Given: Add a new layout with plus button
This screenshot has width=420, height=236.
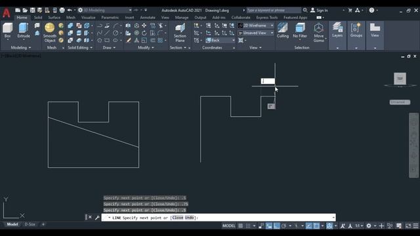Looking at the screenshot, I should coord(43,224).
